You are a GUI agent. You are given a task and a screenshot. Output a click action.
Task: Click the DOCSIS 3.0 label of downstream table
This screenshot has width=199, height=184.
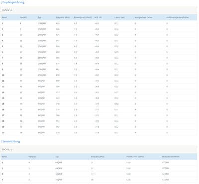[7, 10]
